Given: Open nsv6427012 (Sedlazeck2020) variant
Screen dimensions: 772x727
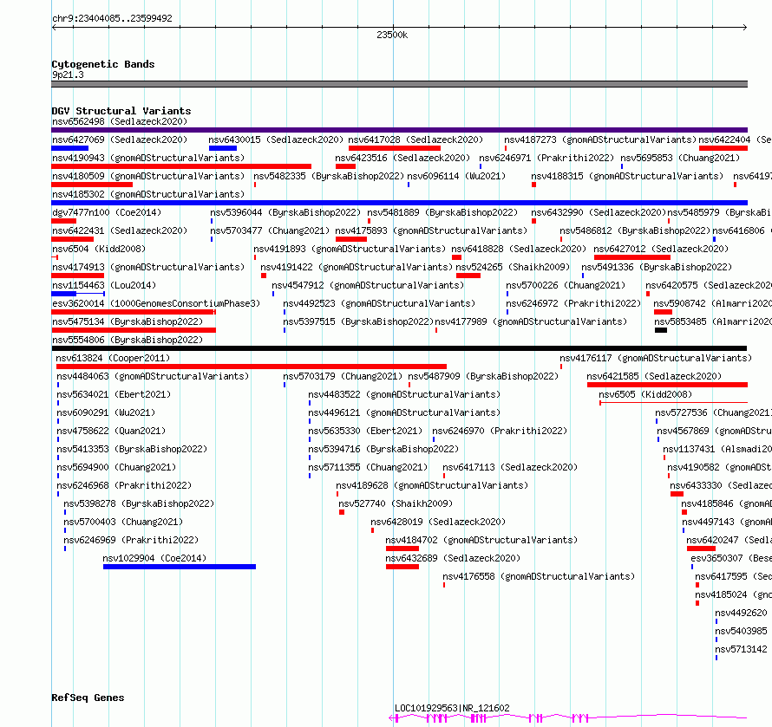Looking at the screenshot, I should (661, 249).
